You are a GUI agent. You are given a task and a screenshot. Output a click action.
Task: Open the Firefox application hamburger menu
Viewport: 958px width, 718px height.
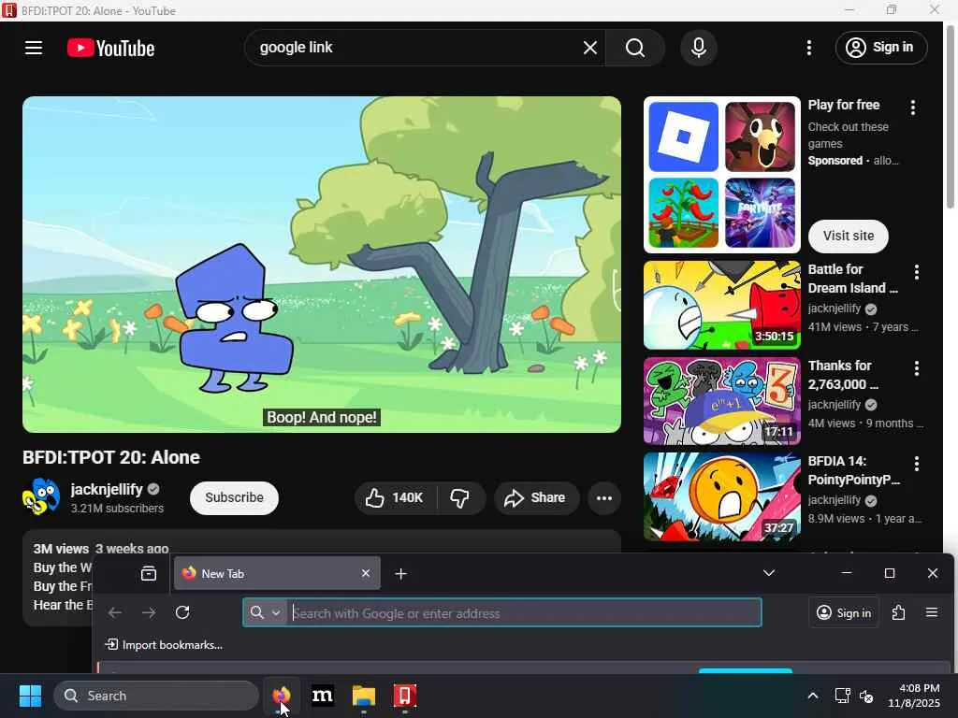coord(932,611)
